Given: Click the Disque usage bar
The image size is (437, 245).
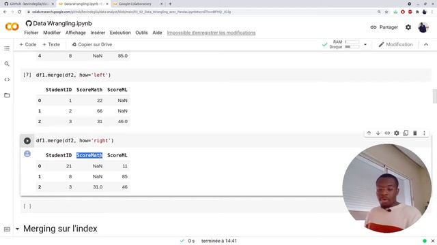Looking at the screenshot, I should point(352,47).
